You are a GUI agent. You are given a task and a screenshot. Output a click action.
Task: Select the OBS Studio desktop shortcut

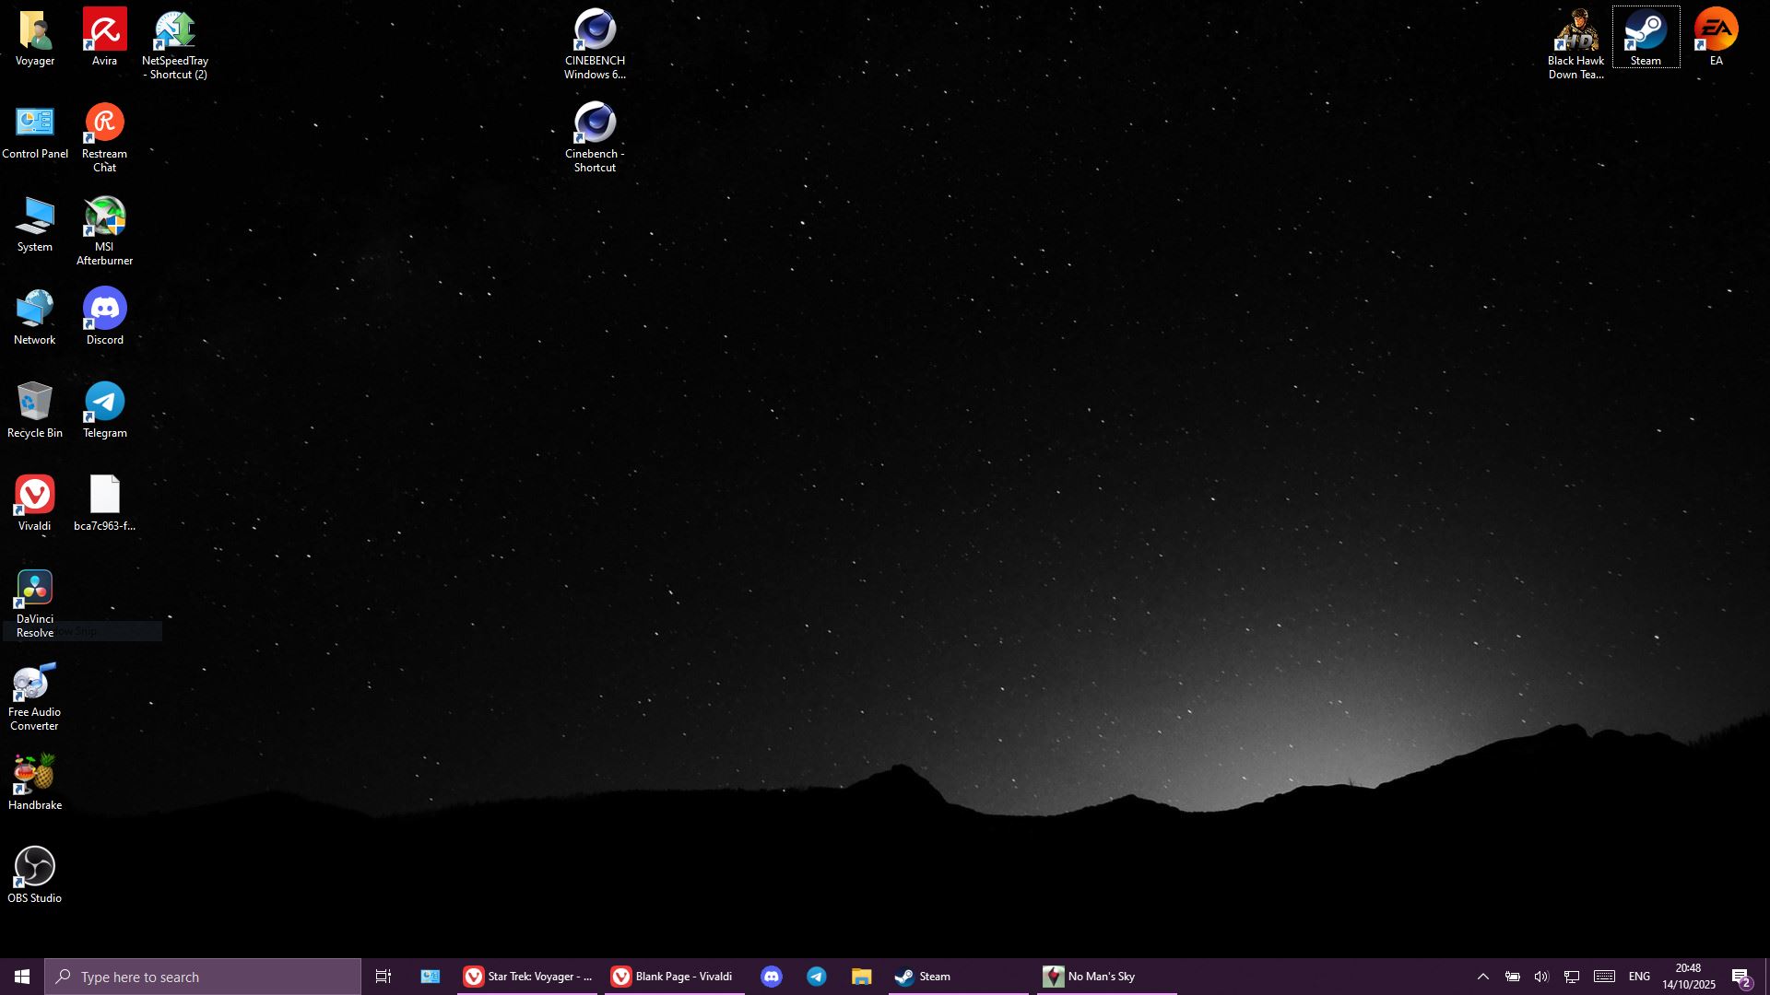[x=35, y=868]
